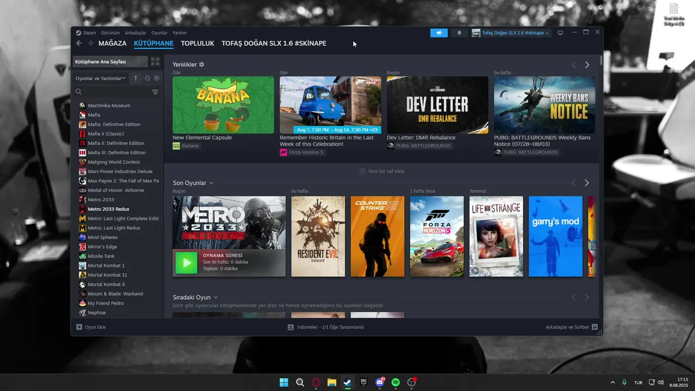This screenshot has width=695, height=391.
Task: Click the library search magnifier icon
Action: pos(79,92)
